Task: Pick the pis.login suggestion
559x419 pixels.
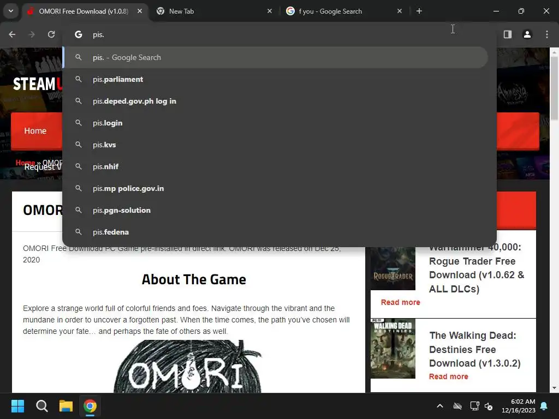Action: (x=275, y=123)
